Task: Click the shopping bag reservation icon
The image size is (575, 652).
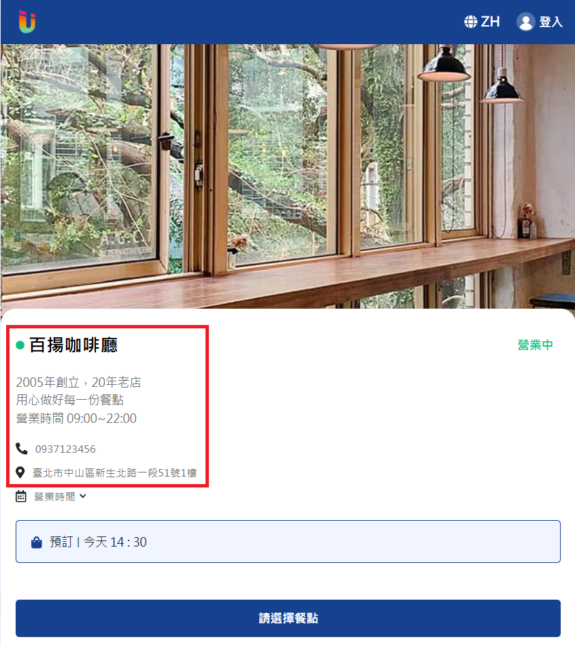Action: tap(37, 543)
